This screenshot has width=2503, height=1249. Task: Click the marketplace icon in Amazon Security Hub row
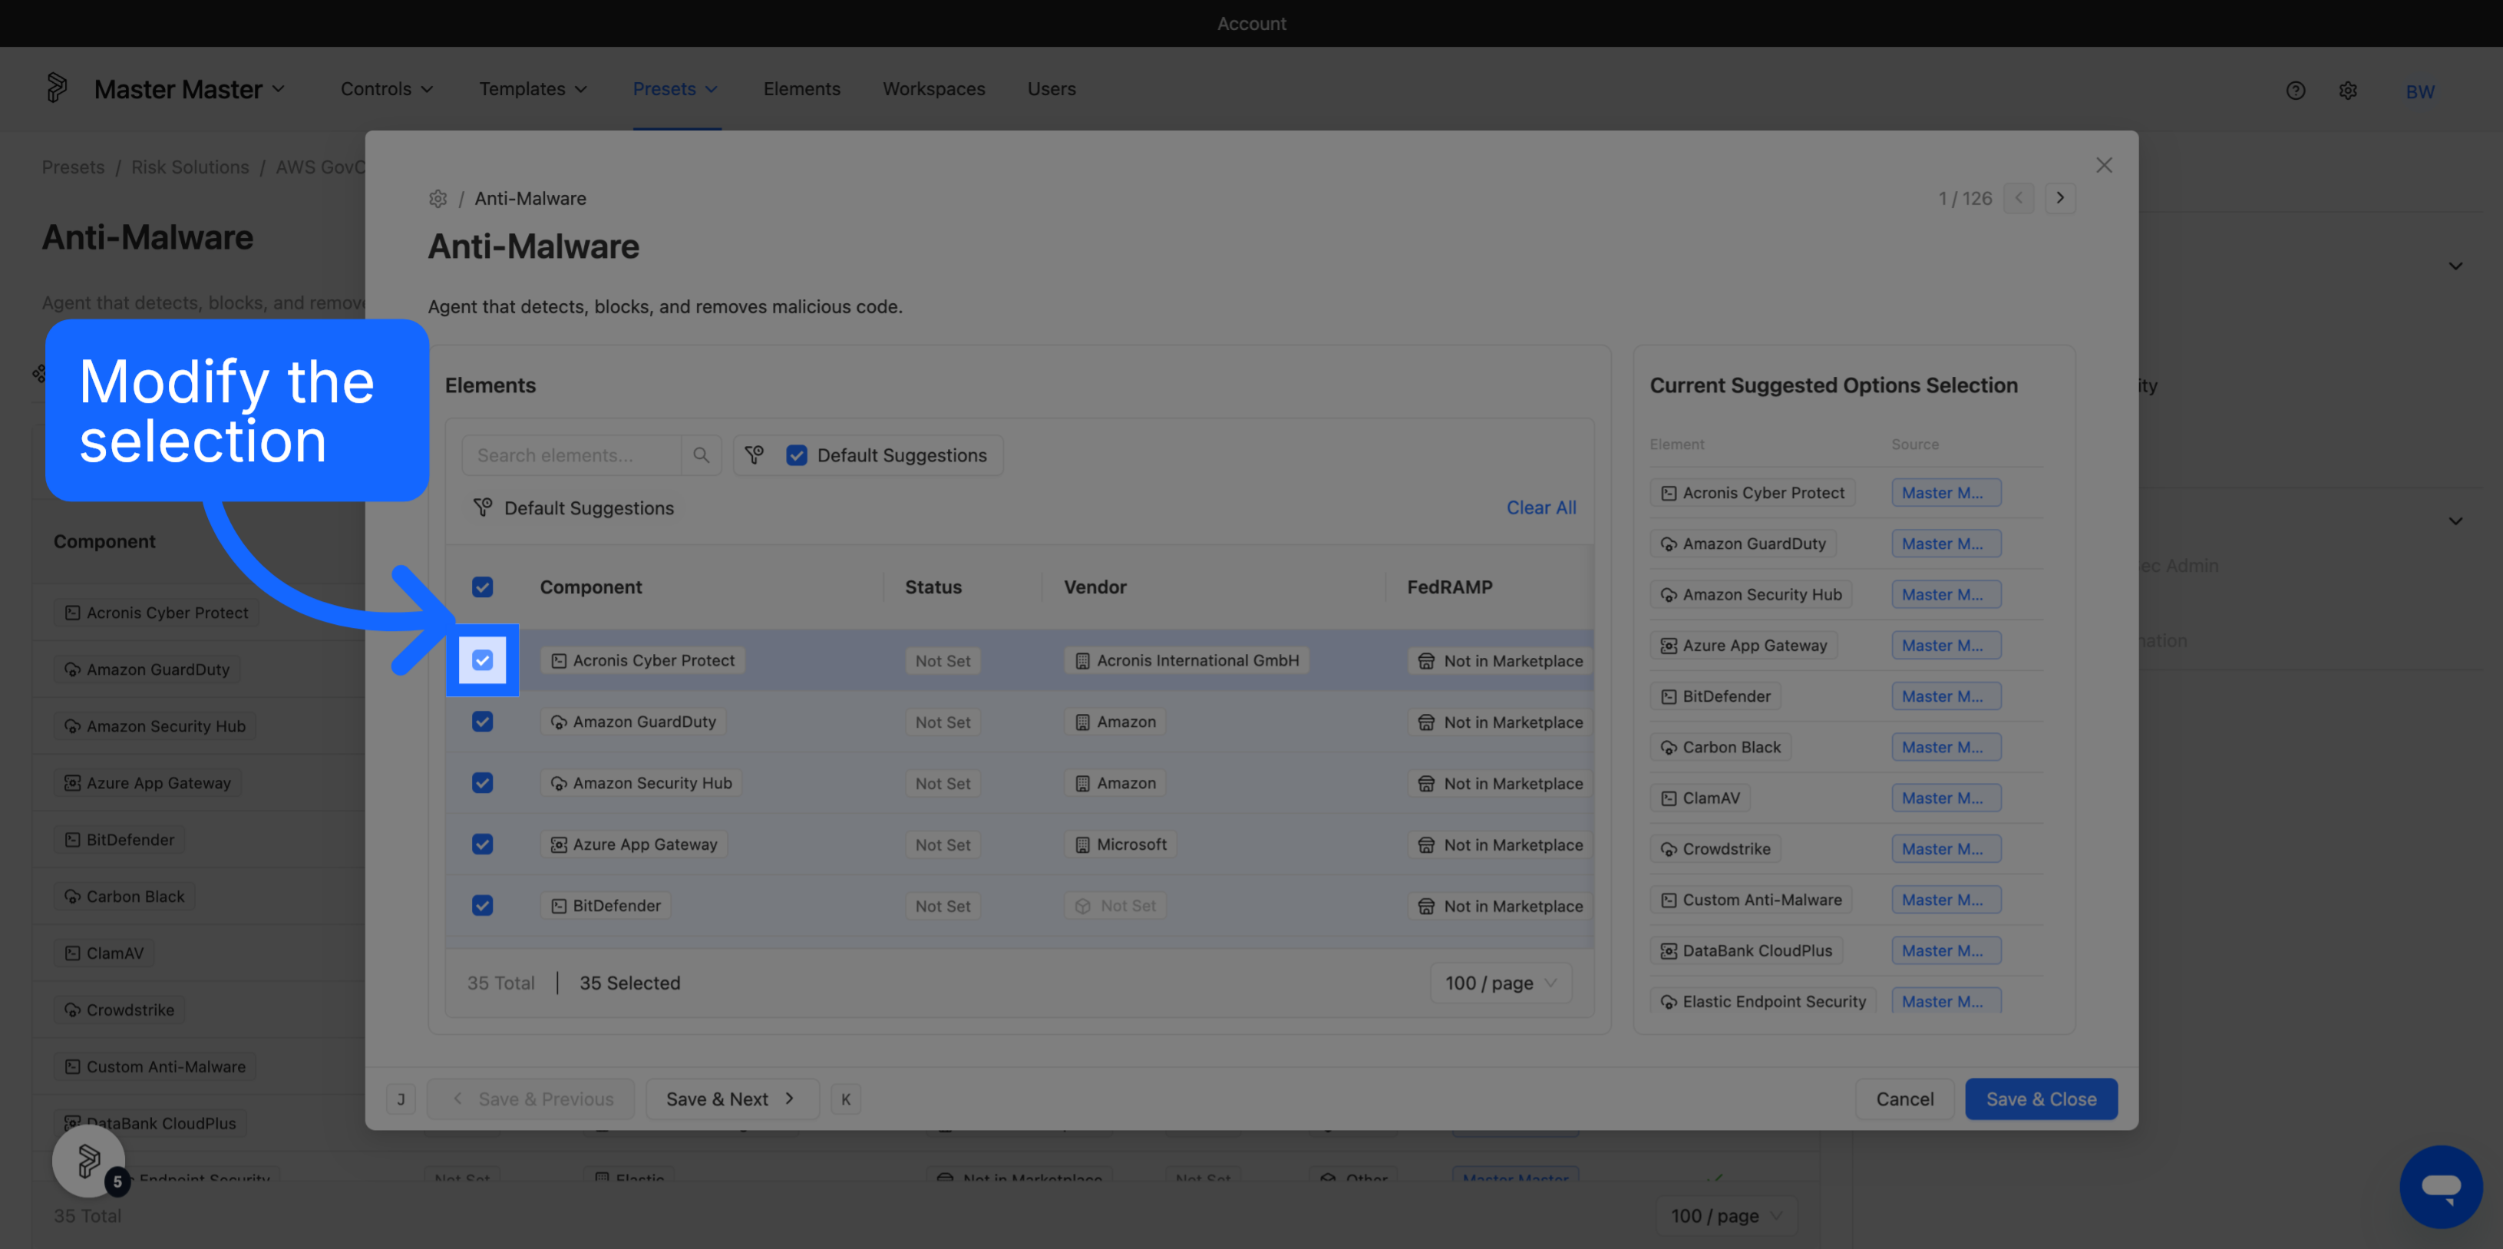(x=1425, y=784)
